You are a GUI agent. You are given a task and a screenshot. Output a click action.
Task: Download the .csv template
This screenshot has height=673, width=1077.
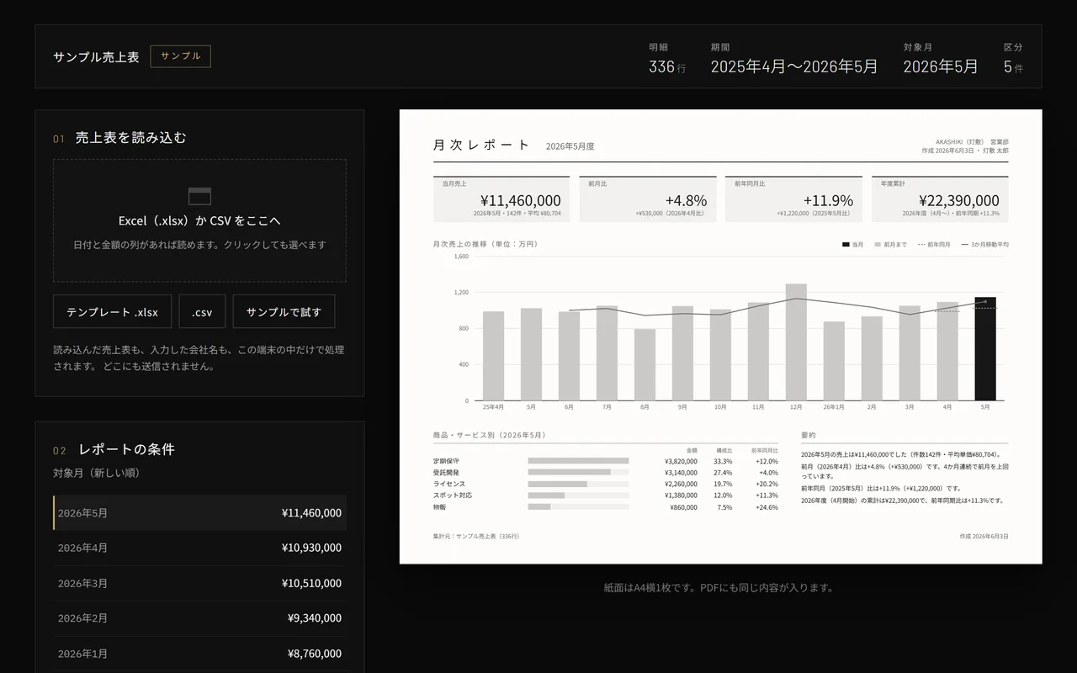pyautogui.click(x=202, y=311)
